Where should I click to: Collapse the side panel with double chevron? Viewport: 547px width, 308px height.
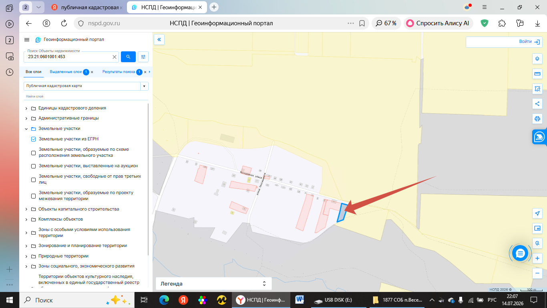159,39
